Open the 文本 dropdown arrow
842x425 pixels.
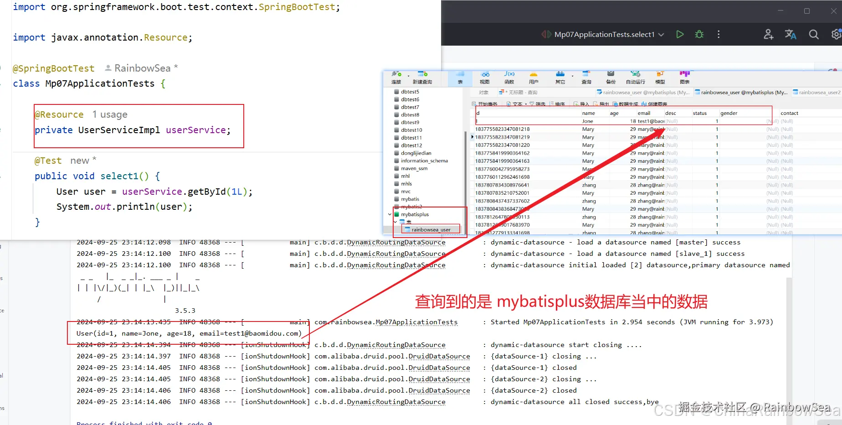(526, 104)
